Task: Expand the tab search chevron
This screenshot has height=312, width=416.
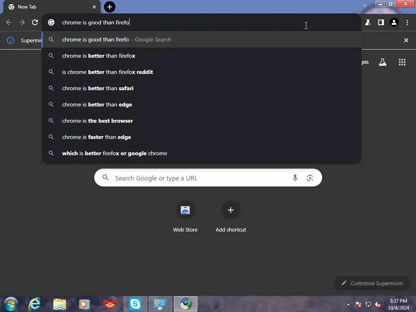Action: tap(365, 5)
